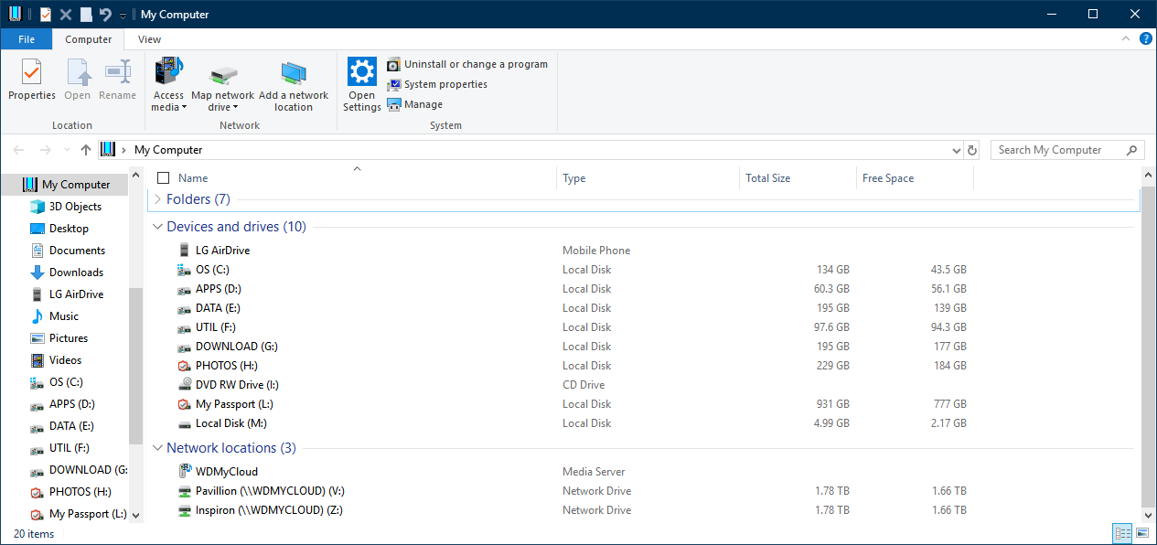The image size is (1157, 545).
Task: Click the Refresh button beside address bar
Action: [971, 150]
